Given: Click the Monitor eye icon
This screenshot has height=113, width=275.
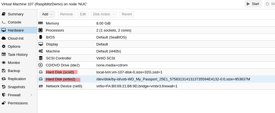Looking at the screenshot, I should (x=4, y=62).
